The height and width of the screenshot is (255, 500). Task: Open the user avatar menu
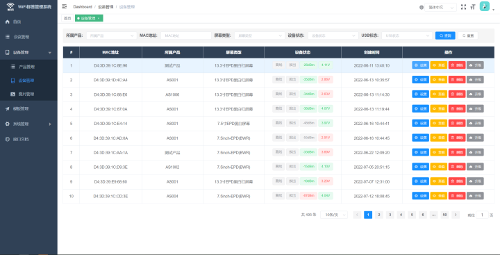pyautogui.click(x=485, y=6)
